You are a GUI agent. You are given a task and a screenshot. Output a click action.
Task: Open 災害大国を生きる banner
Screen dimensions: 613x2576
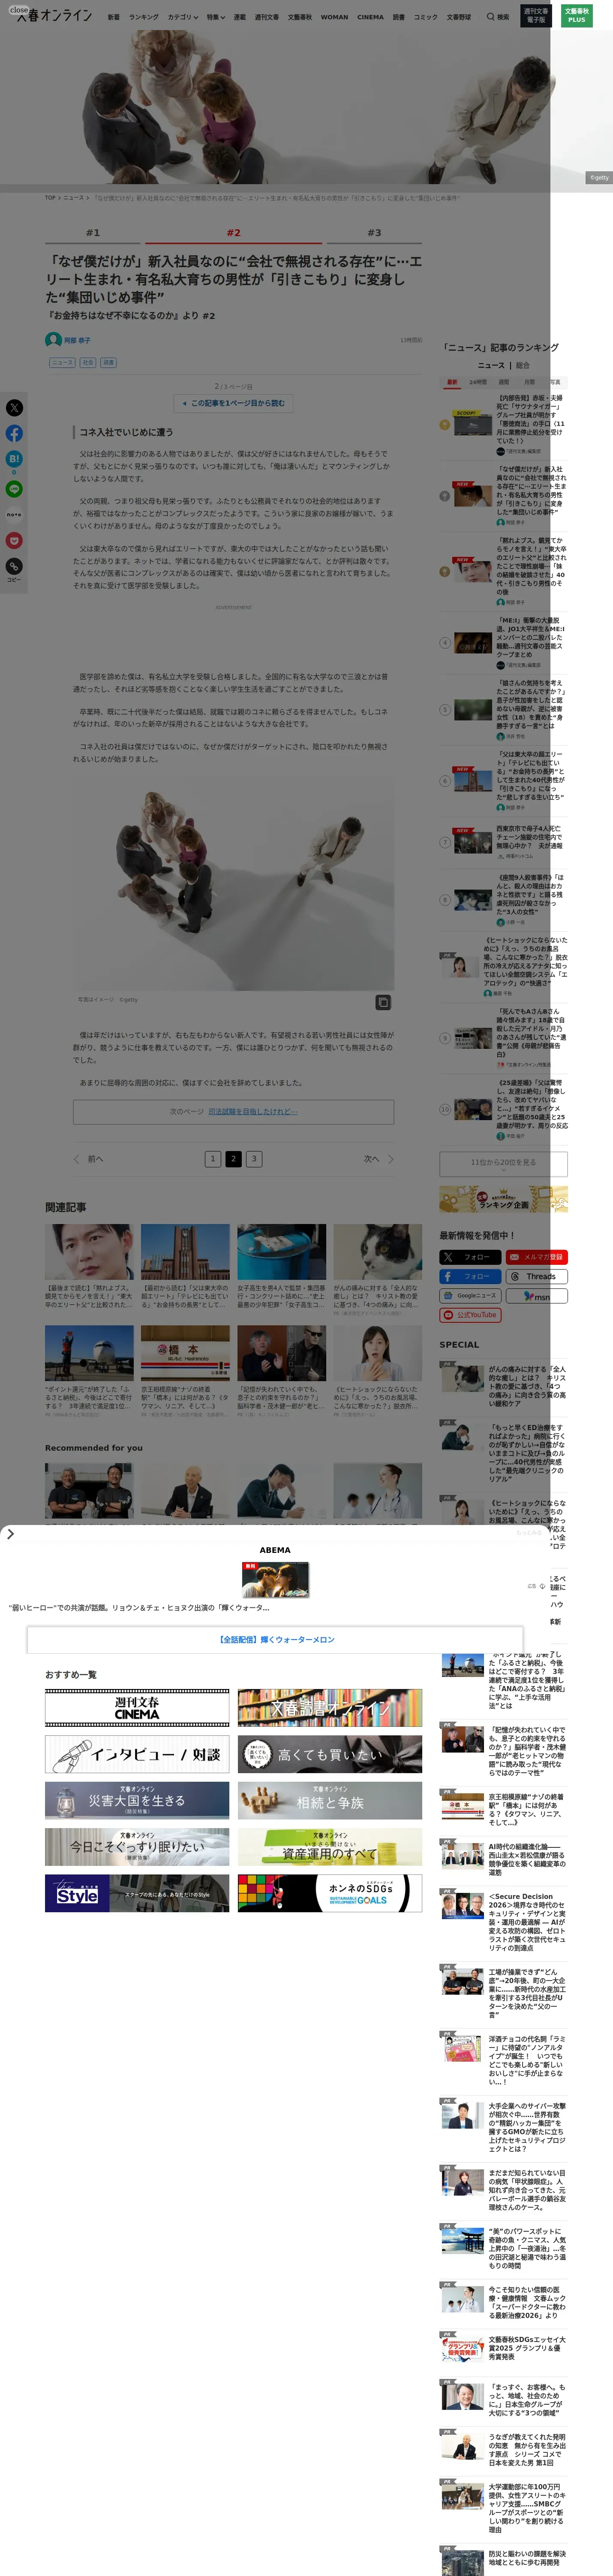[x=137, y=1801]
